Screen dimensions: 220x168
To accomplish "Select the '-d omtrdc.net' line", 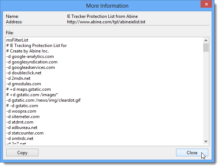I will coord(20,138).
